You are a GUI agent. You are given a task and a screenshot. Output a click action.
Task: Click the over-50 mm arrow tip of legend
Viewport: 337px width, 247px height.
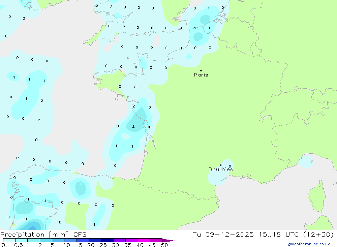pyautogui.click(x=168, y=241)
